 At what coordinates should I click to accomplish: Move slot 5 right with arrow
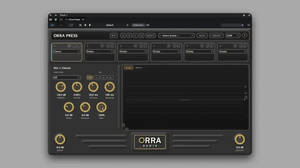(211, 46)
